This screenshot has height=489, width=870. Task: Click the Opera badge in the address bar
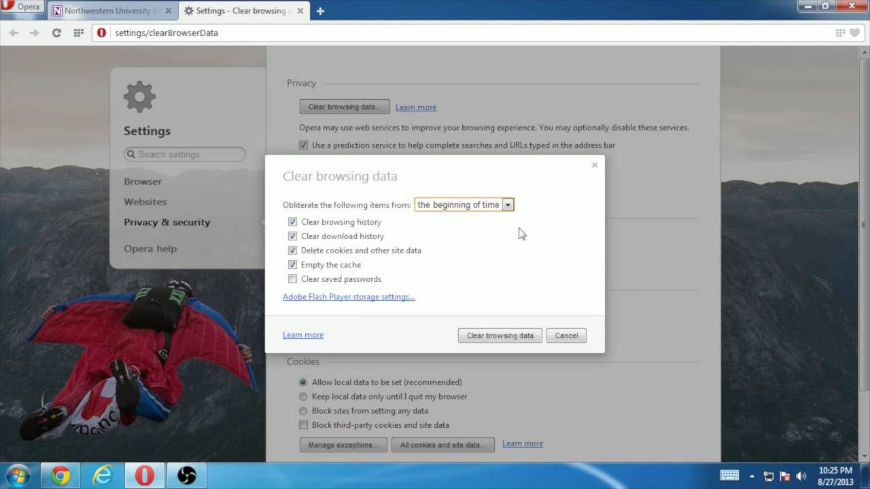click(101, 33)
